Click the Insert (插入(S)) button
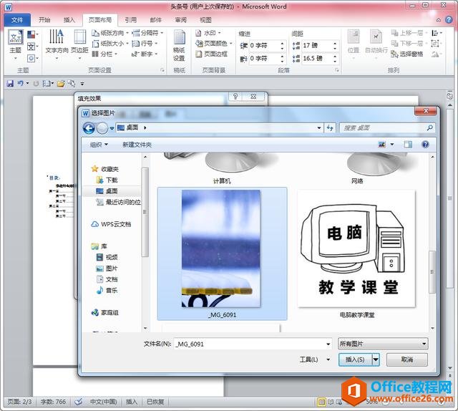Image resolution: width=458 pixels, height=411 pixels. [x=355, y=360]
